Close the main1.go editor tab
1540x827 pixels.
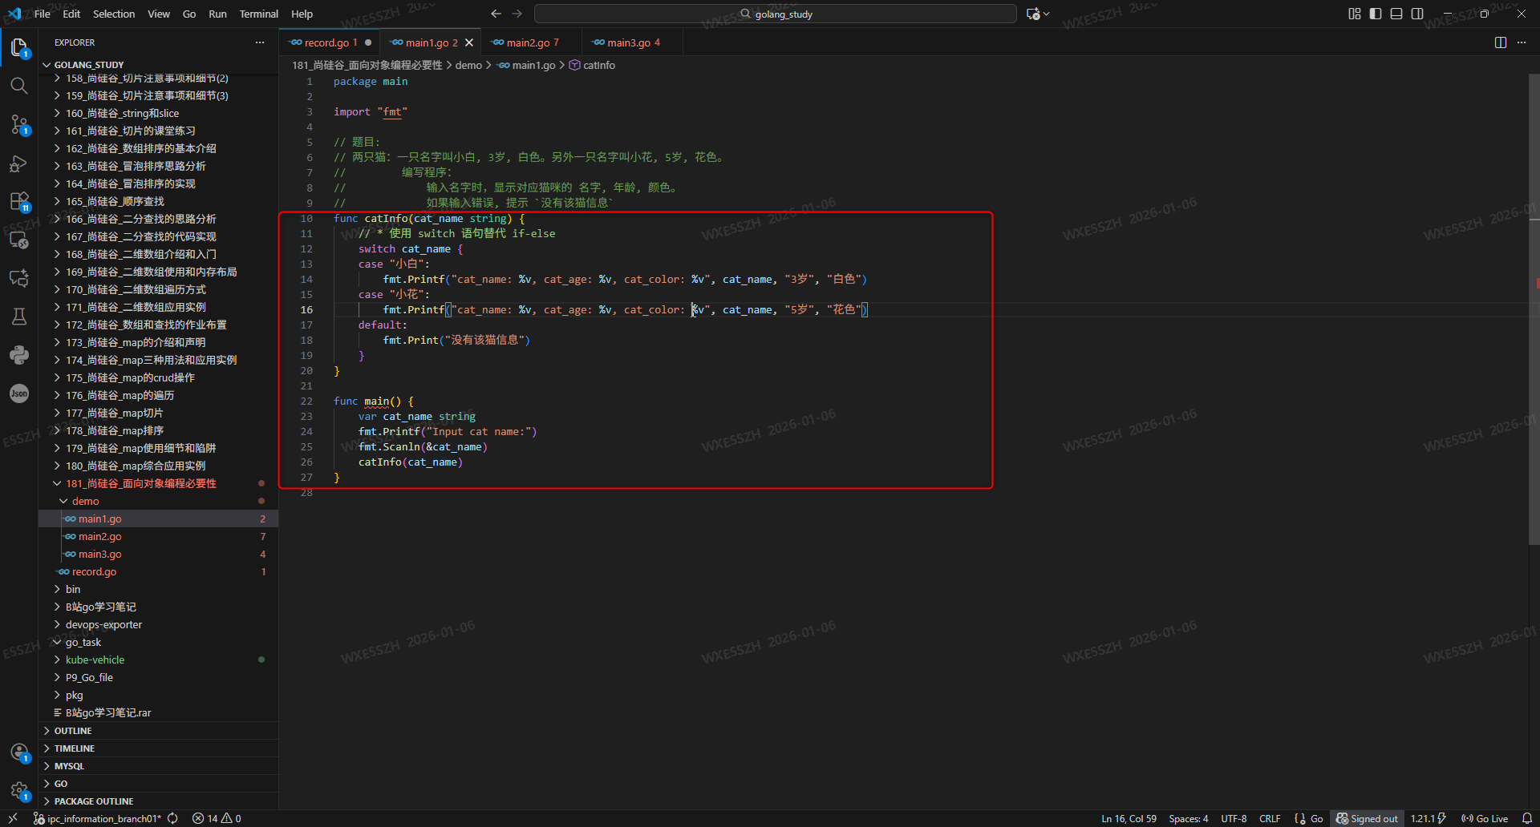tap(469, 42)
